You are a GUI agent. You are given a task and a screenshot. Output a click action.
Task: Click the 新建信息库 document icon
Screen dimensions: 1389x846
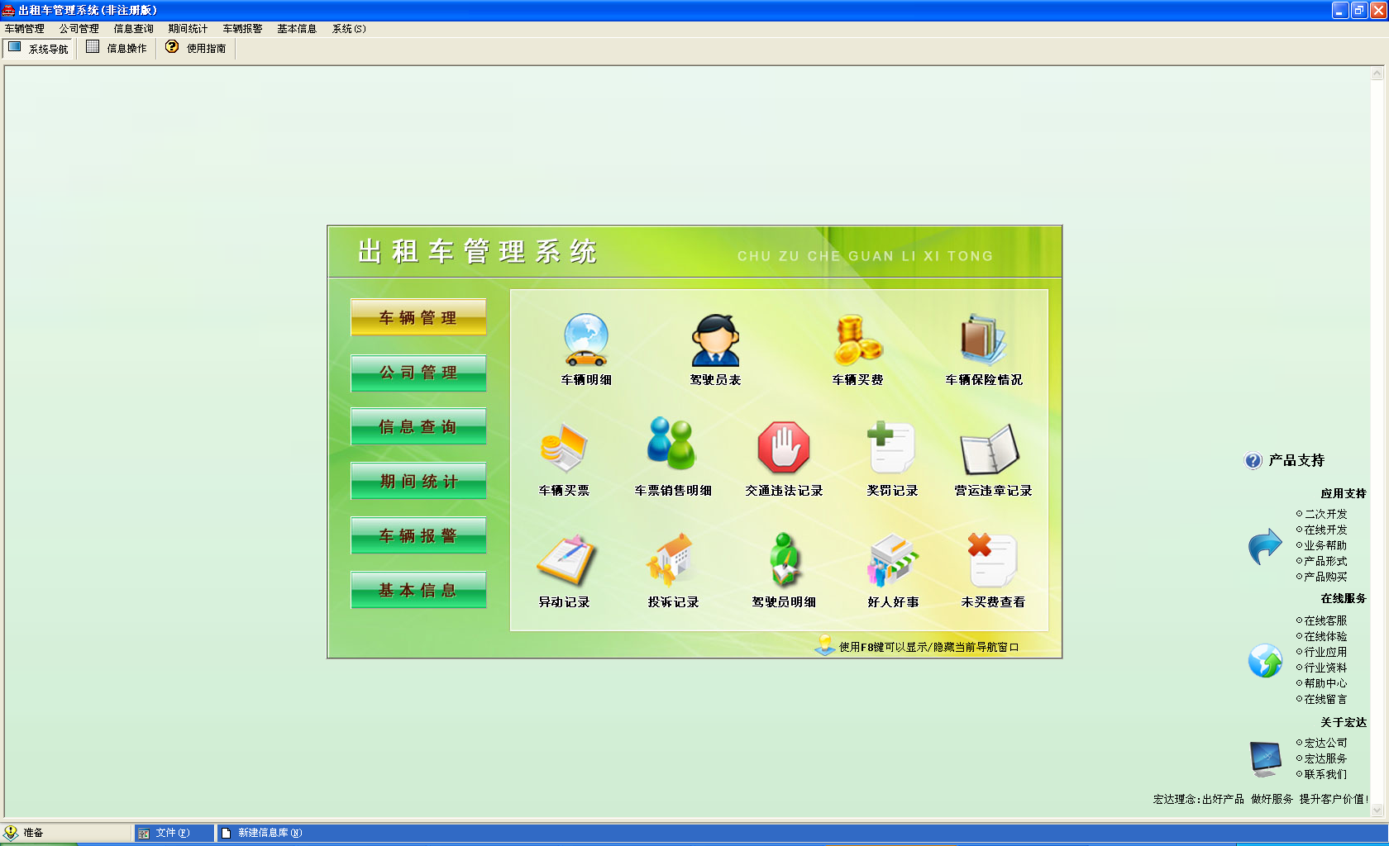click(x=226, y=833)
